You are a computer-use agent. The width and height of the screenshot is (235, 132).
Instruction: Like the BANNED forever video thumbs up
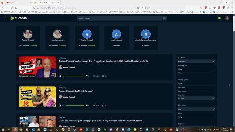click(x=60, y=106)
